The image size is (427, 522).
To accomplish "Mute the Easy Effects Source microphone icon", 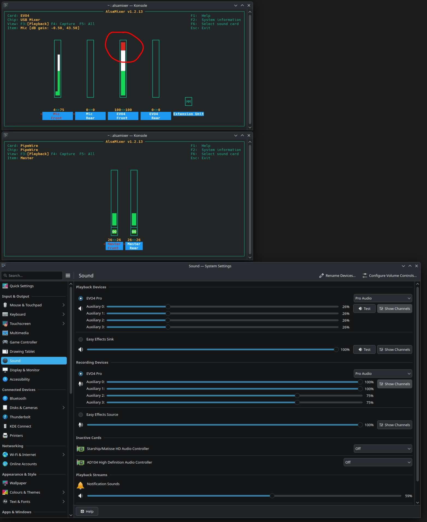I will 80,425.
